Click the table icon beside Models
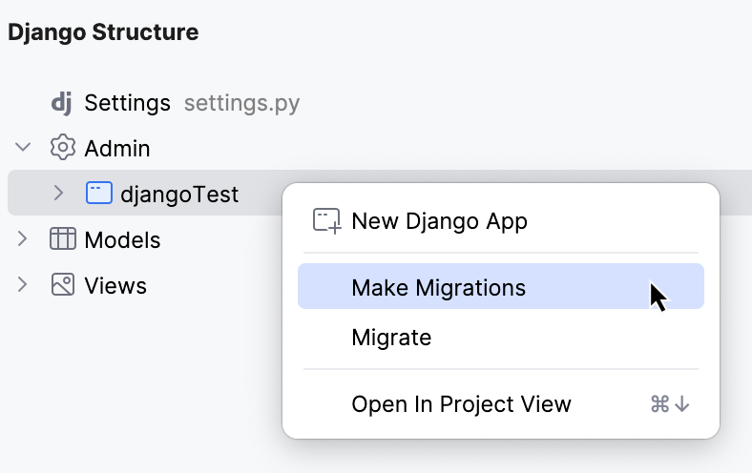 62,239
